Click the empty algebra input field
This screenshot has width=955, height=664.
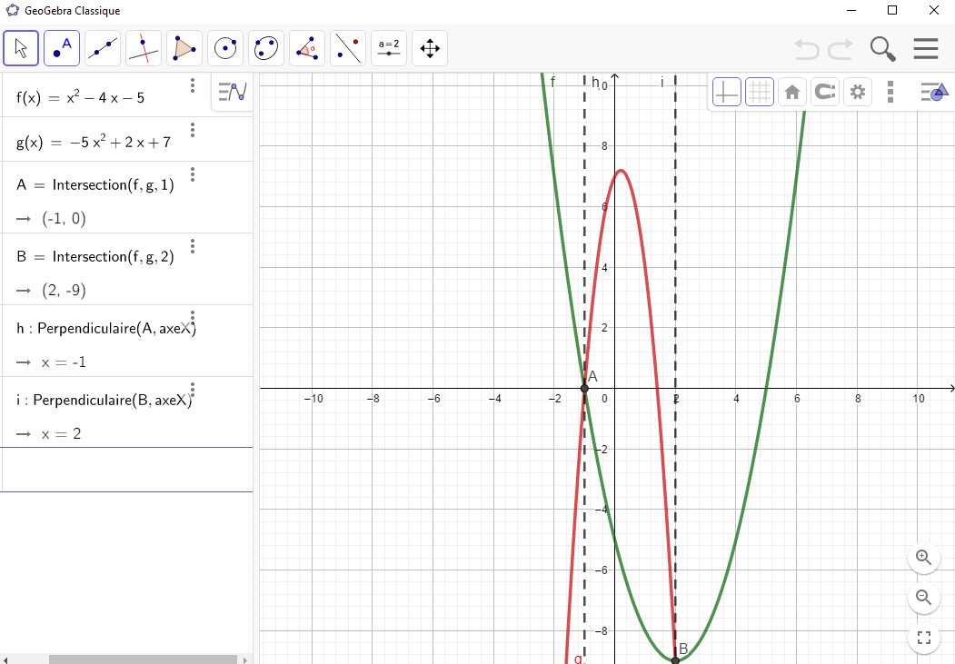[126, 470]
